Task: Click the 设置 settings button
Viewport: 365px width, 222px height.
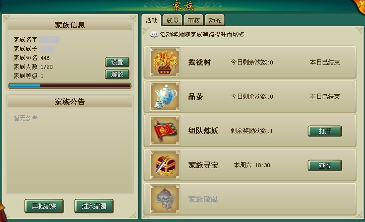Action: [117, 62]
